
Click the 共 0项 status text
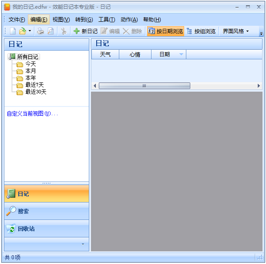coord(12,257)
